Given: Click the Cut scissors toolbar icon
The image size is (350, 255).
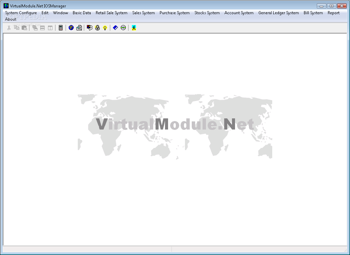Looking at the screenshot, I should [9, 28].
